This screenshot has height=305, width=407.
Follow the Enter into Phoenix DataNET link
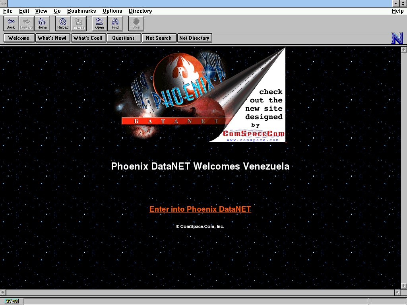(200, 209)
